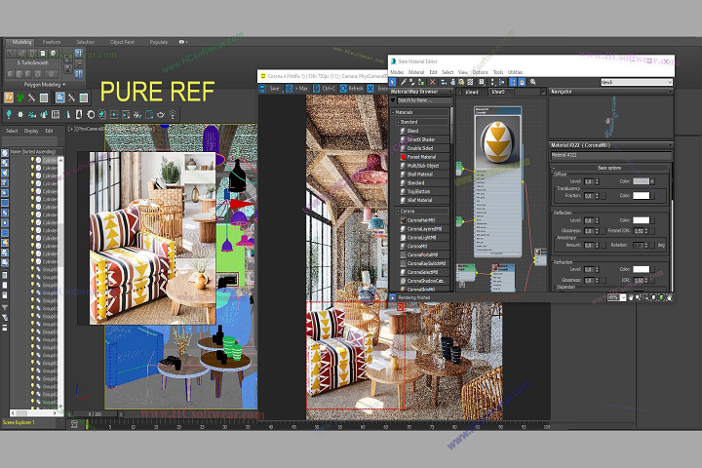The height and width of the screenshot is (468, 702).
Task: Expand the Polygon Modeling dropdown
Action: coord(44,84)
